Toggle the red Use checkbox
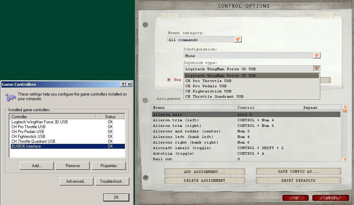 (169, 80)
